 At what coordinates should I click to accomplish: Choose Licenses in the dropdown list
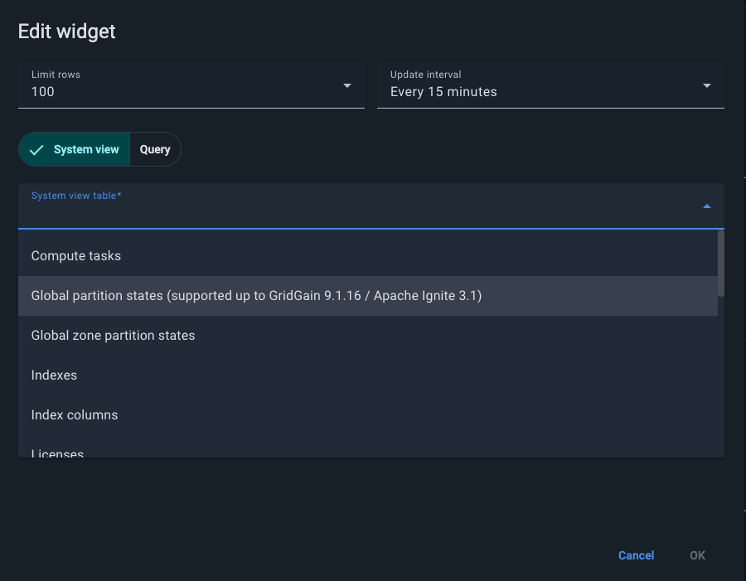click(57, 452)
